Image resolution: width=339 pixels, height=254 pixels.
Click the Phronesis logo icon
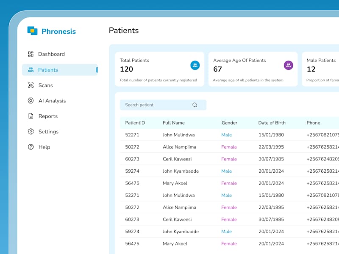tap(33, 30)
